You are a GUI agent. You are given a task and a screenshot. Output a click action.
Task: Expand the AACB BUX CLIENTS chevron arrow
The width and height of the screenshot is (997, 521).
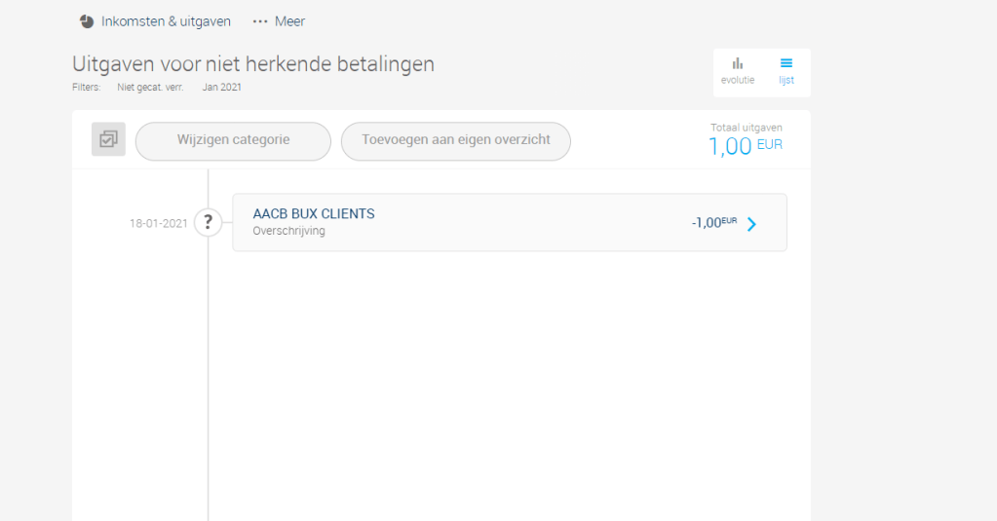pyautogui.click(x=751, y=224)
